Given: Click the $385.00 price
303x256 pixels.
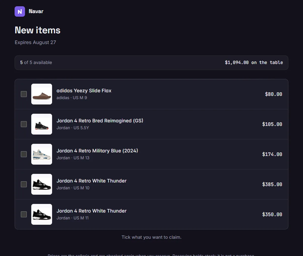Looking at the screenshot, I should click(x=272, y=184).
